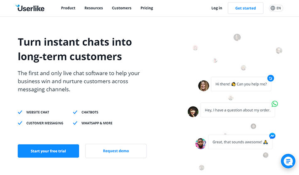299x175 pixels.
Task: Click the Userlike badge on first message
Action: (x=271, y=78)
